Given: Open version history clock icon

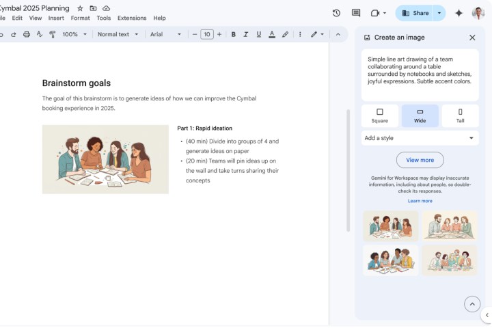Looking at the screenshot, I should click(336, 13).
